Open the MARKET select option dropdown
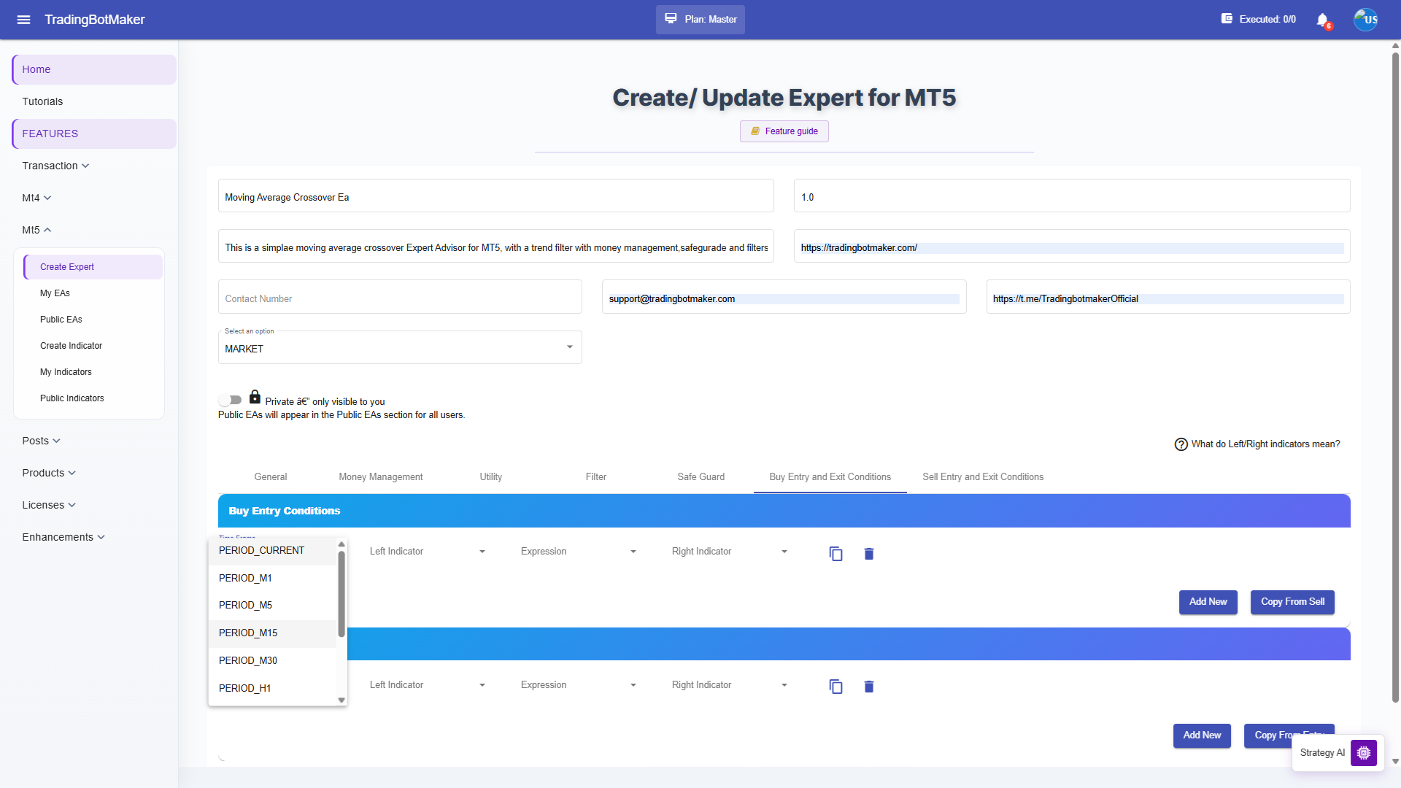Viewport: 1401px width, 788px height. click(400, 348)
